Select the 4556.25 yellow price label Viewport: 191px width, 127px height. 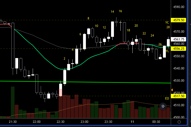pos(179,49)
